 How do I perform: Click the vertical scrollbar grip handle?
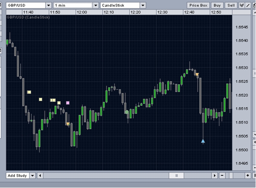254,73
